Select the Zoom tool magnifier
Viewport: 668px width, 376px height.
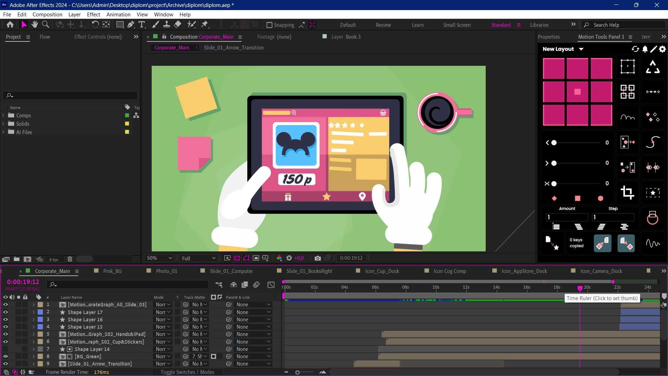[46, 25]
